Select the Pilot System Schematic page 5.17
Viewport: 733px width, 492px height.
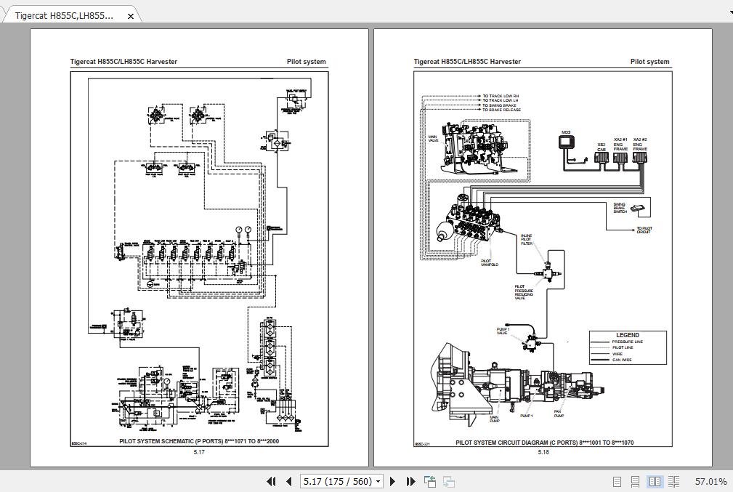tap(200, 254)
